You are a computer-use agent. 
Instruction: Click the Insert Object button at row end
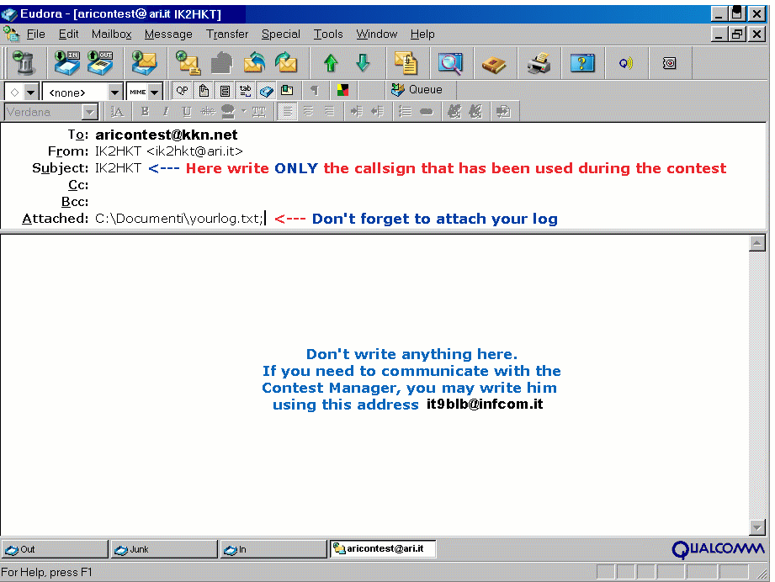(503, 112)
